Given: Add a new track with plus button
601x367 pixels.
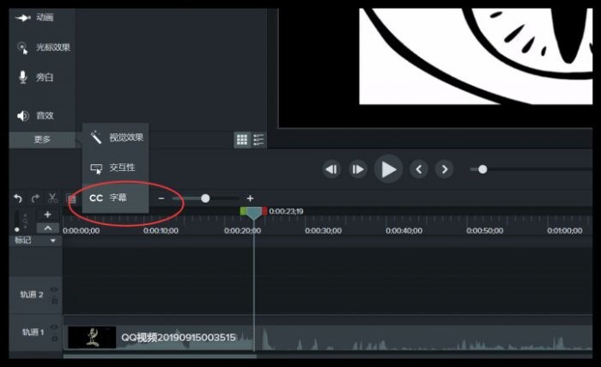Looking at the screenshot, I should [x=47, y=215].
